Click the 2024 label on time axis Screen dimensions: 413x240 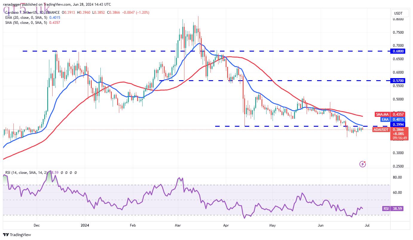tap(85, 225)
